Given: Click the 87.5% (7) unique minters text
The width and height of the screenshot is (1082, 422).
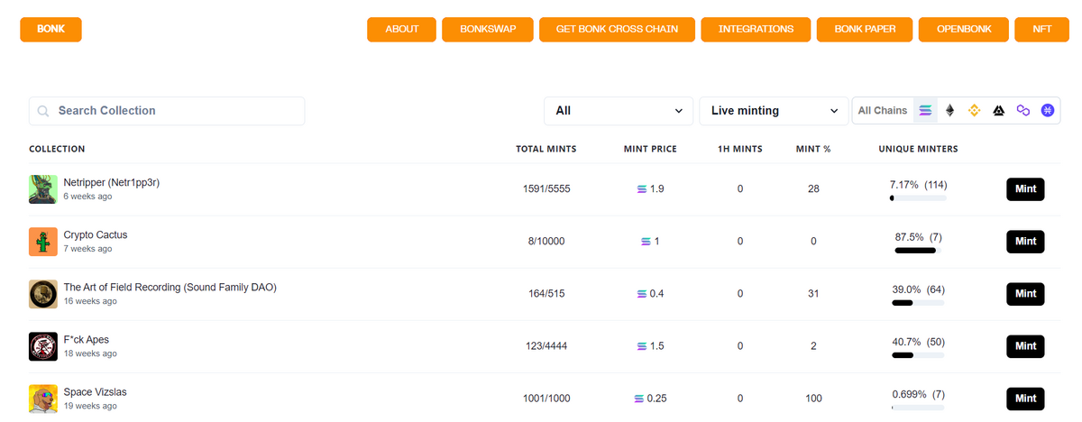Looking at the screenshot, I should [x=919, y=236].
